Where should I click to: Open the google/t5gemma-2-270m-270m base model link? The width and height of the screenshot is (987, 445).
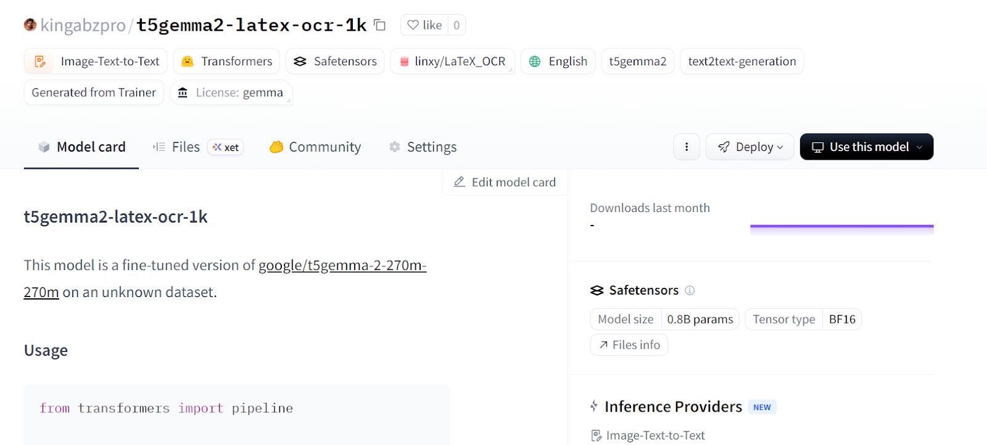342,266
